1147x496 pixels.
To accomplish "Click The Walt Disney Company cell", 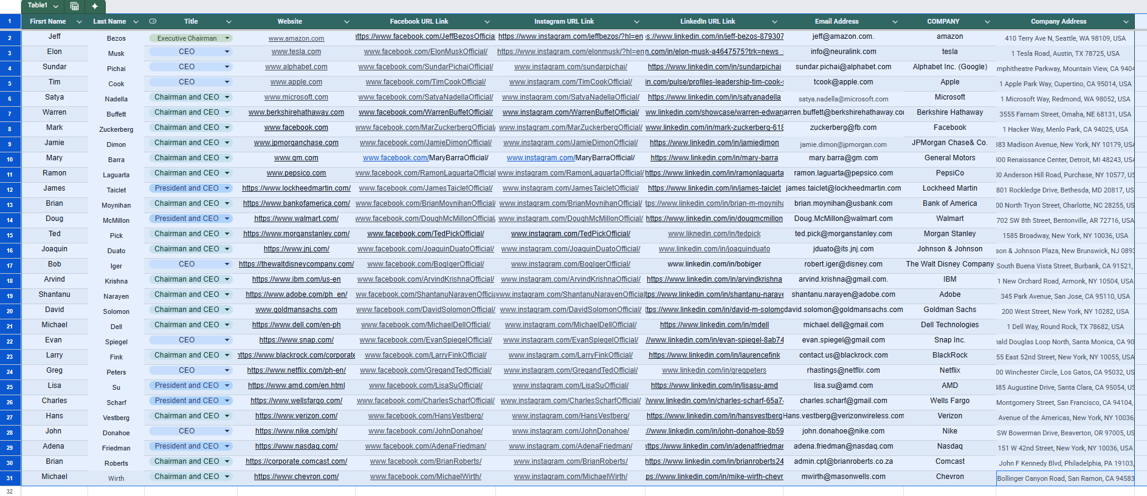I will 950,264.
